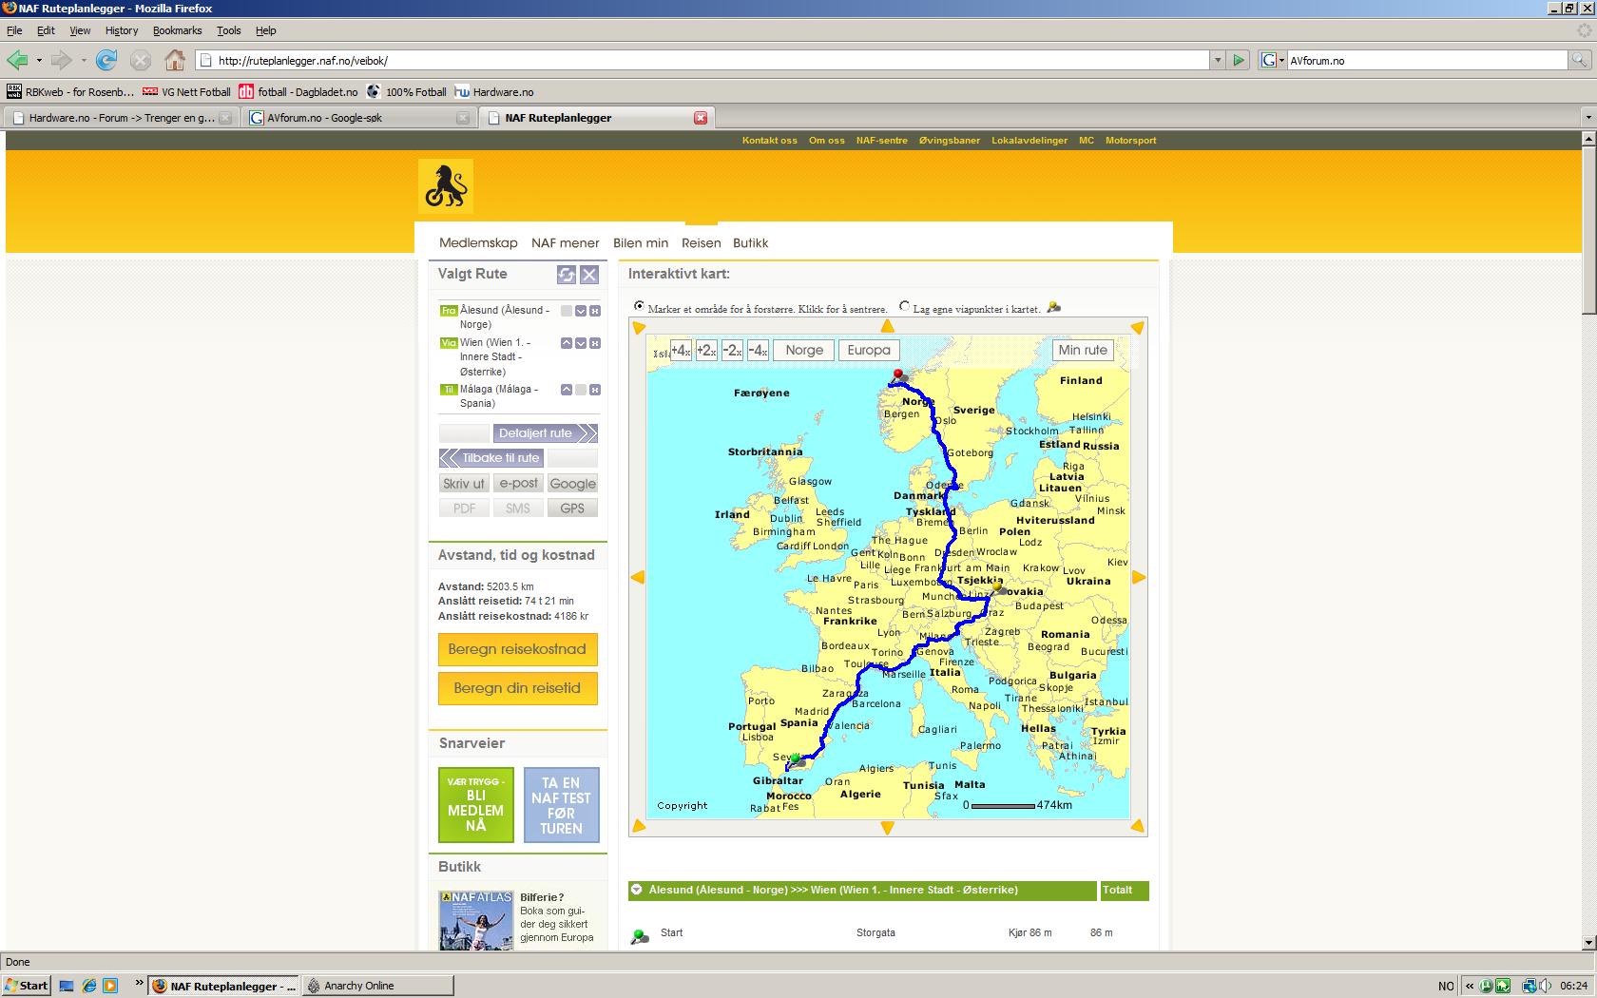Click the search magnifier icon in search box
1597x998 pixels.
click(1579, 60)
